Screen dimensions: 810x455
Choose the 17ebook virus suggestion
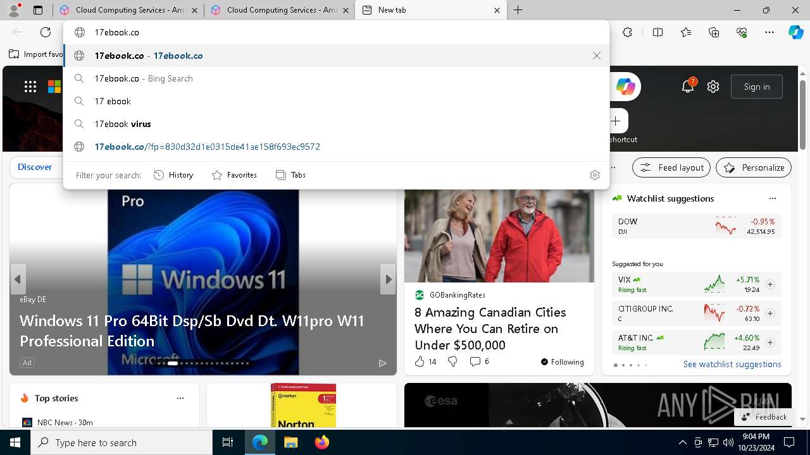337,124
